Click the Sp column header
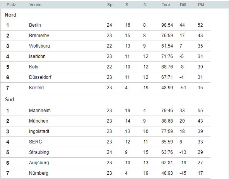This screenshot has width=229, height=179. [110, 5]
